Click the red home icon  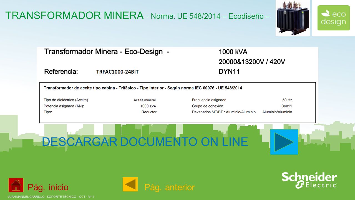[x=16, y=185]
